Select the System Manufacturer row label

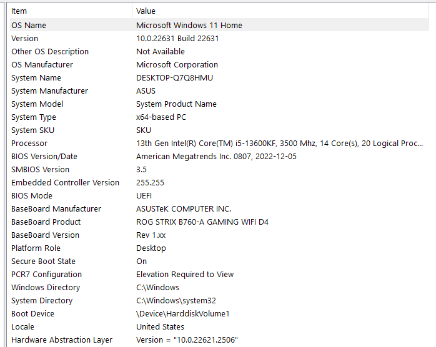tap(49, 91)
